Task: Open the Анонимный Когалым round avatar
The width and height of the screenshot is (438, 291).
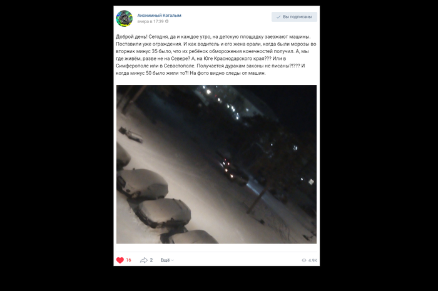Action: pyautogui.click(x=125, y=18)
